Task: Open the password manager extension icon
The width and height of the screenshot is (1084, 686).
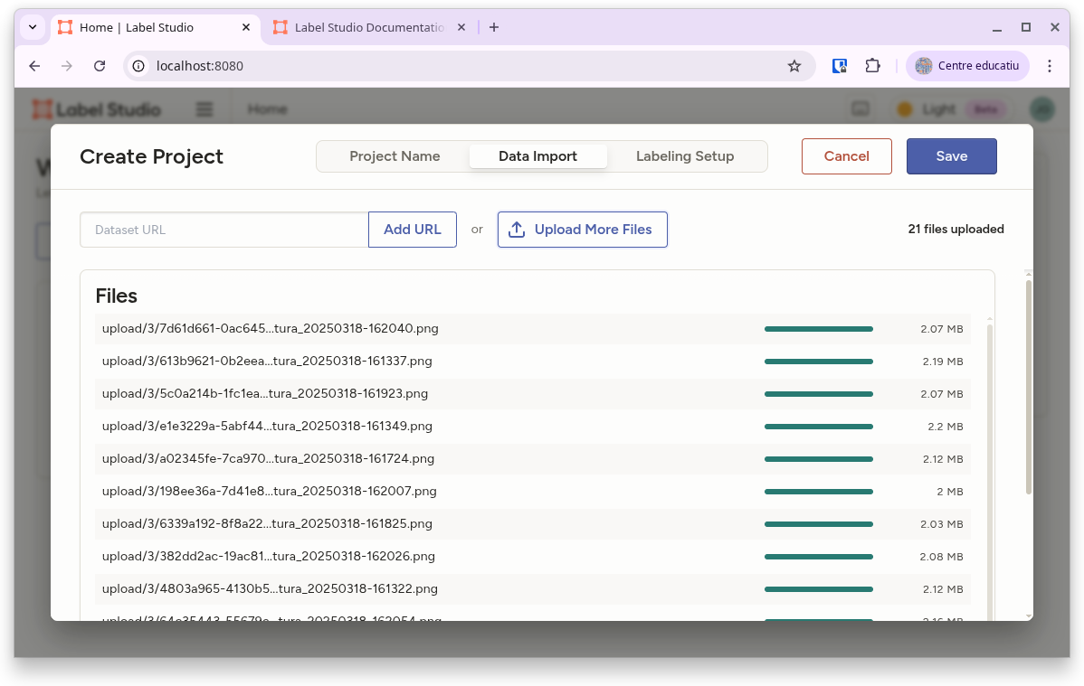Action: 840,66
